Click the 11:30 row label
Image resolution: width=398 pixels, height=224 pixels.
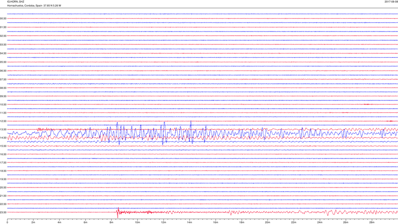pos(3,113)
